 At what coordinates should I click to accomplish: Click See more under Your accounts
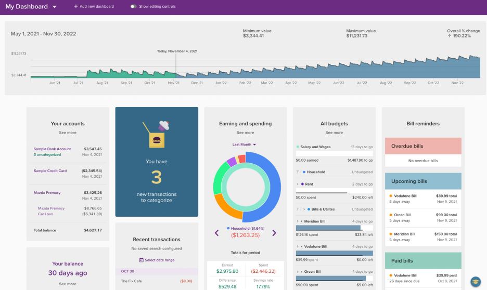pos(68,133)
